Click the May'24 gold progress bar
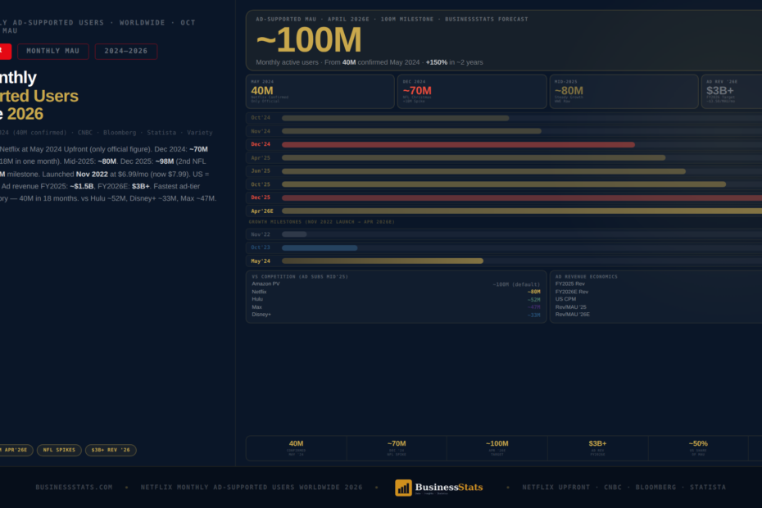Viewport: 762px width, 508px height. 383,261
